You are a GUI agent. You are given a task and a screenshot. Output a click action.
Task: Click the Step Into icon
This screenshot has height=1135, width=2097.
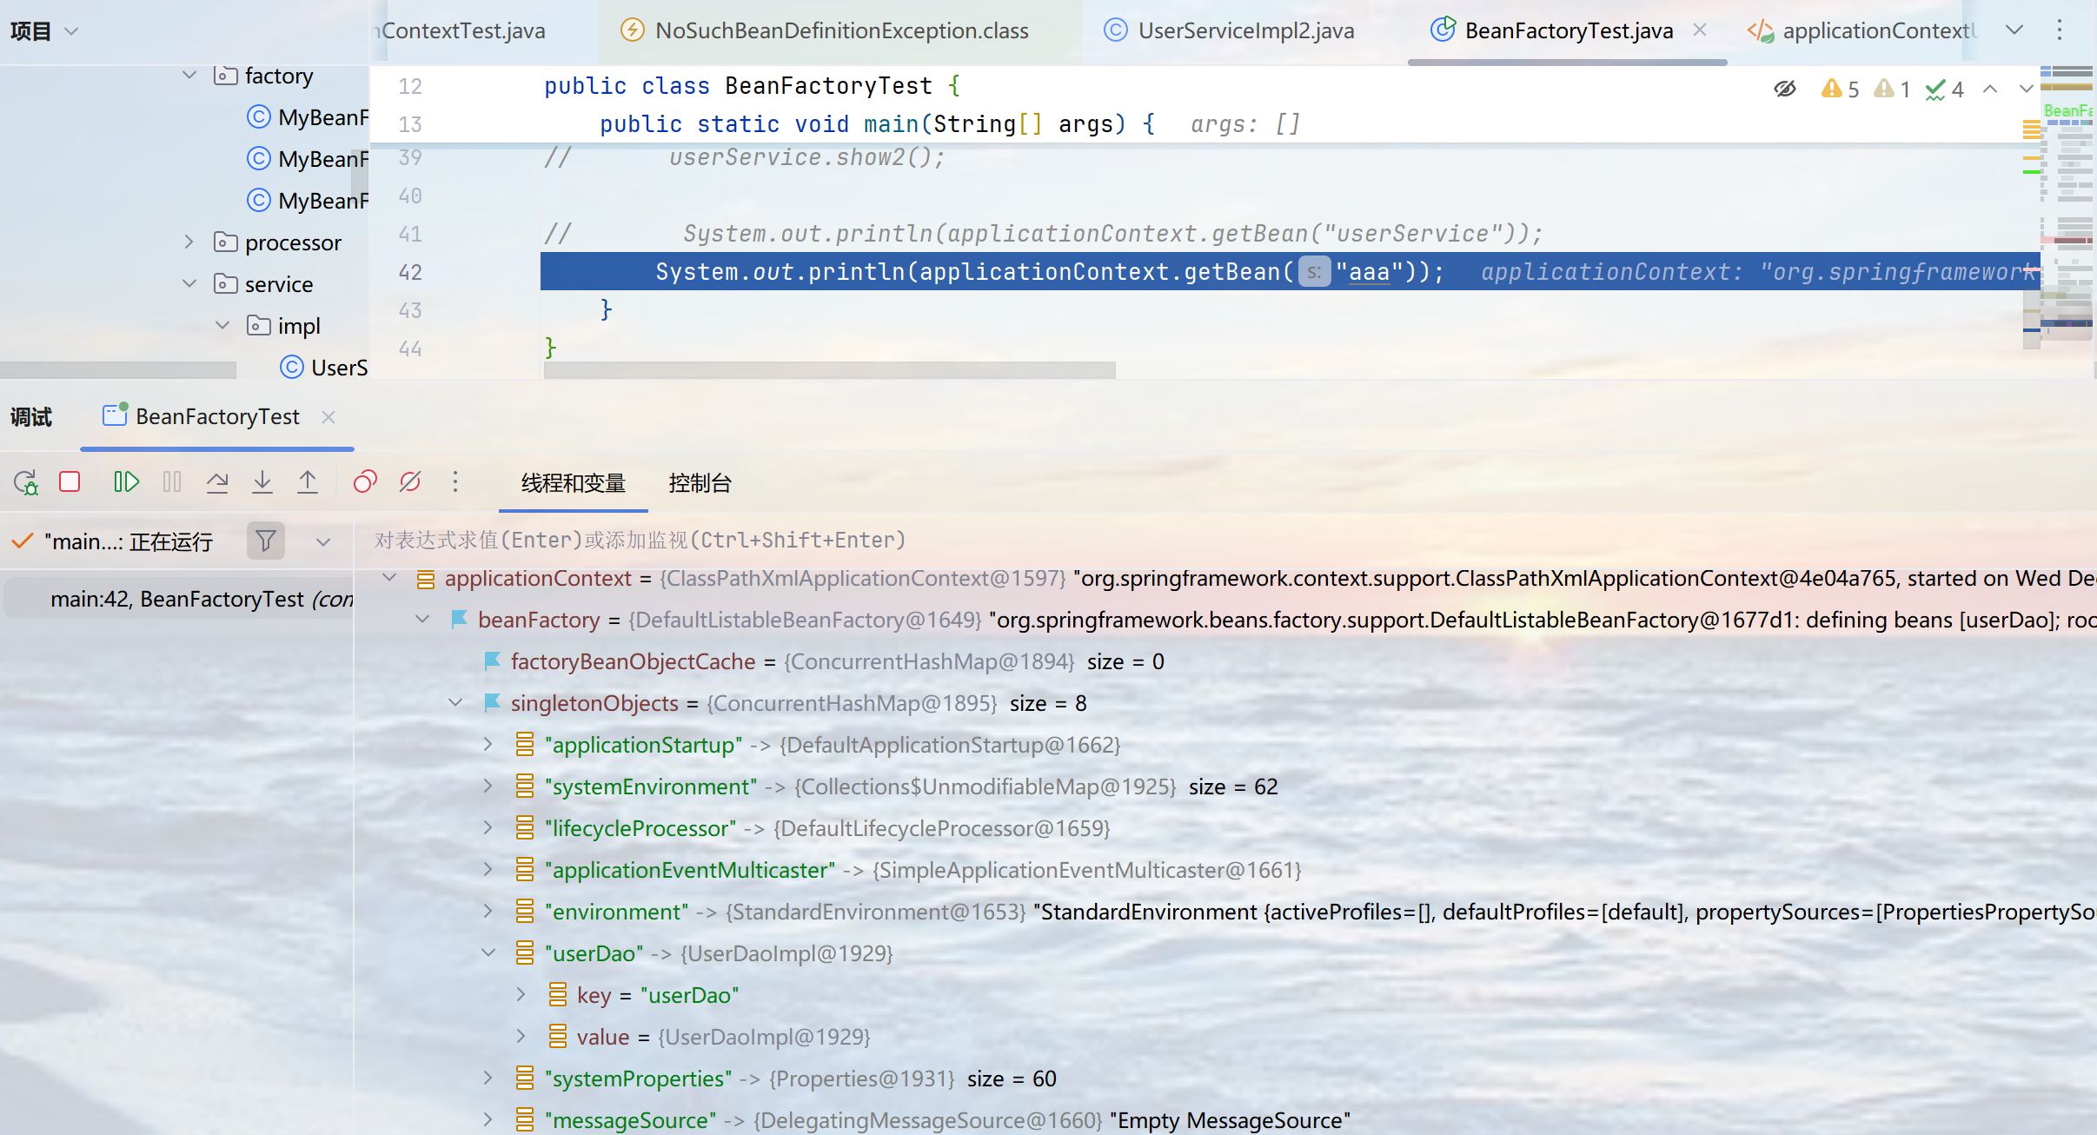click(262, 482)
